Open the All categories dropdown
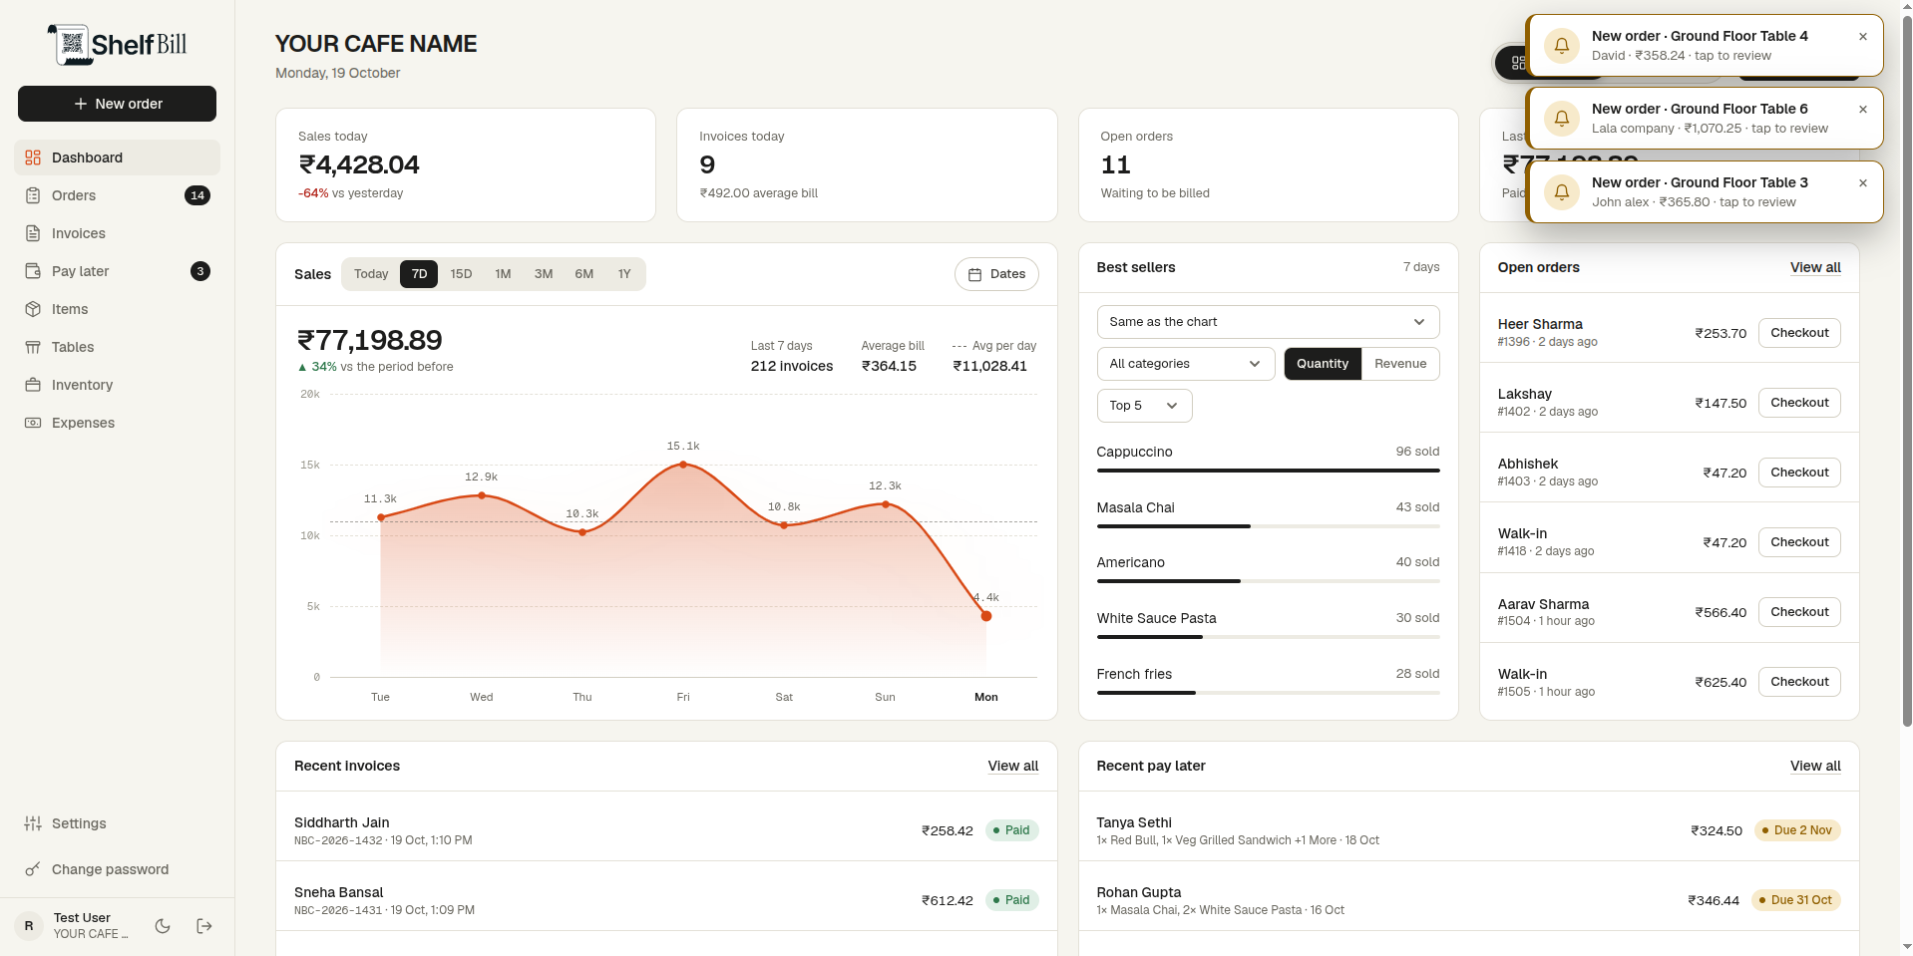The height and width of the screenshot is (956, 1913). coord(1186,364)
